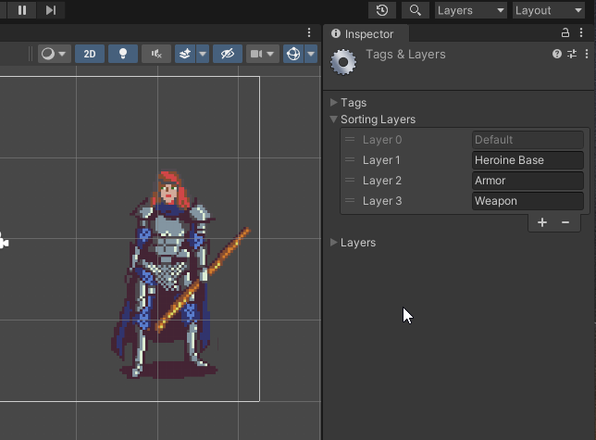Open Tags & Layers help icon
The width and height of the screenshot is (596, 440).
click(x=557, y=55)
